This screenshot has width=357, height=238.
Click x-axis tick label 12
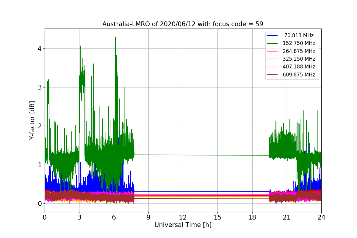183,217
